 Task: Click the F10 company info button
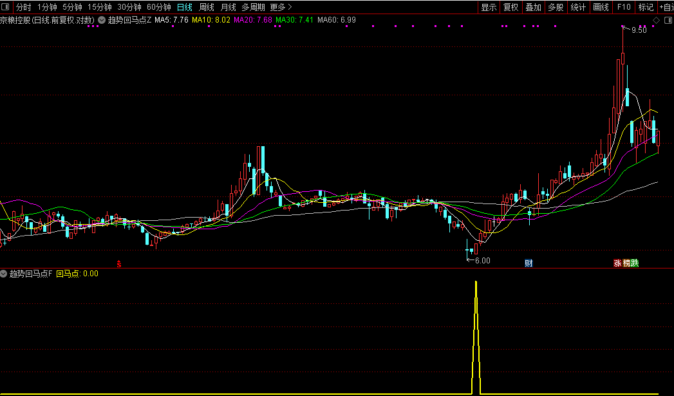click(623, 8)
